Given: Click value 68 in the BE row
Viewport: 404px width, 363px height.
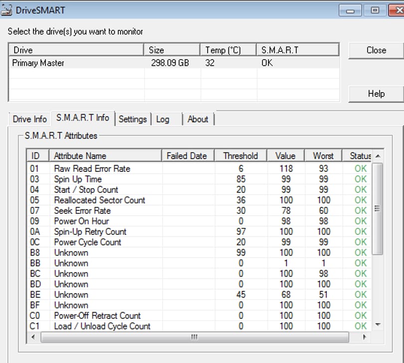Looking at the screenshot, I should pos(286,295).
